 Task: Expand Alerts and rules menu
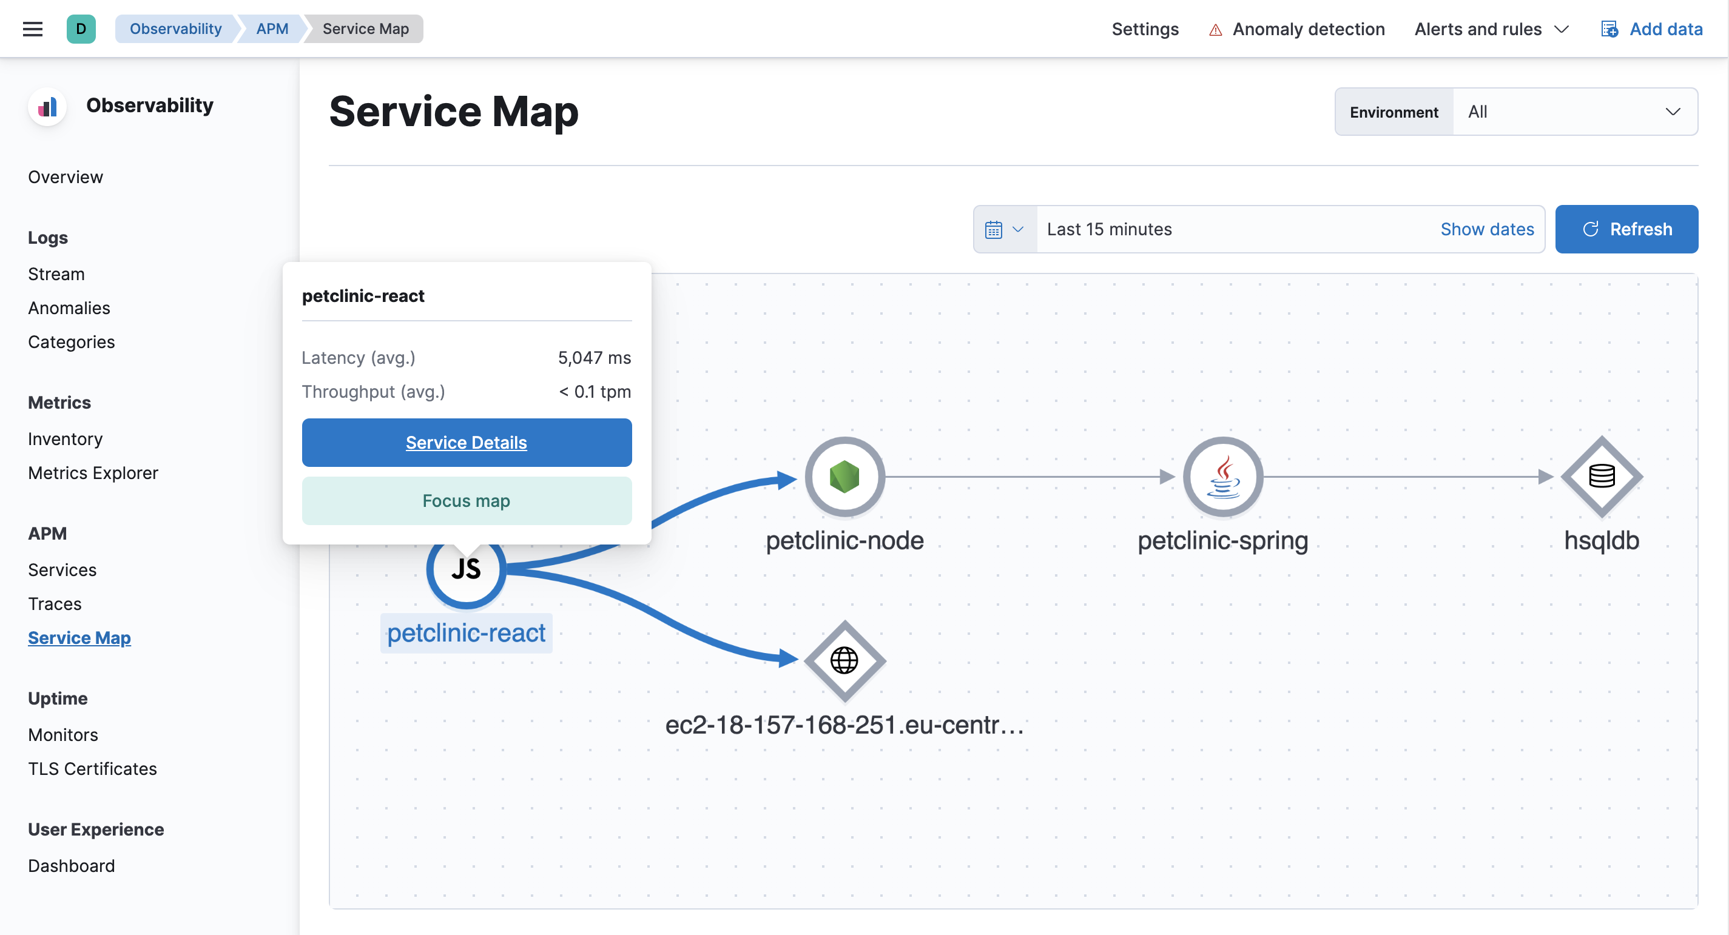pos(1491,29)
